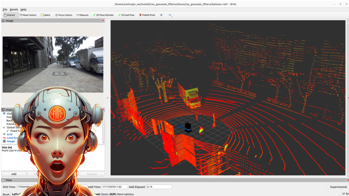Viewport: 349px width, 196px height.
Task: Click the Image display monitor icon
Action: pyautogui.click(x=4, y=141)
